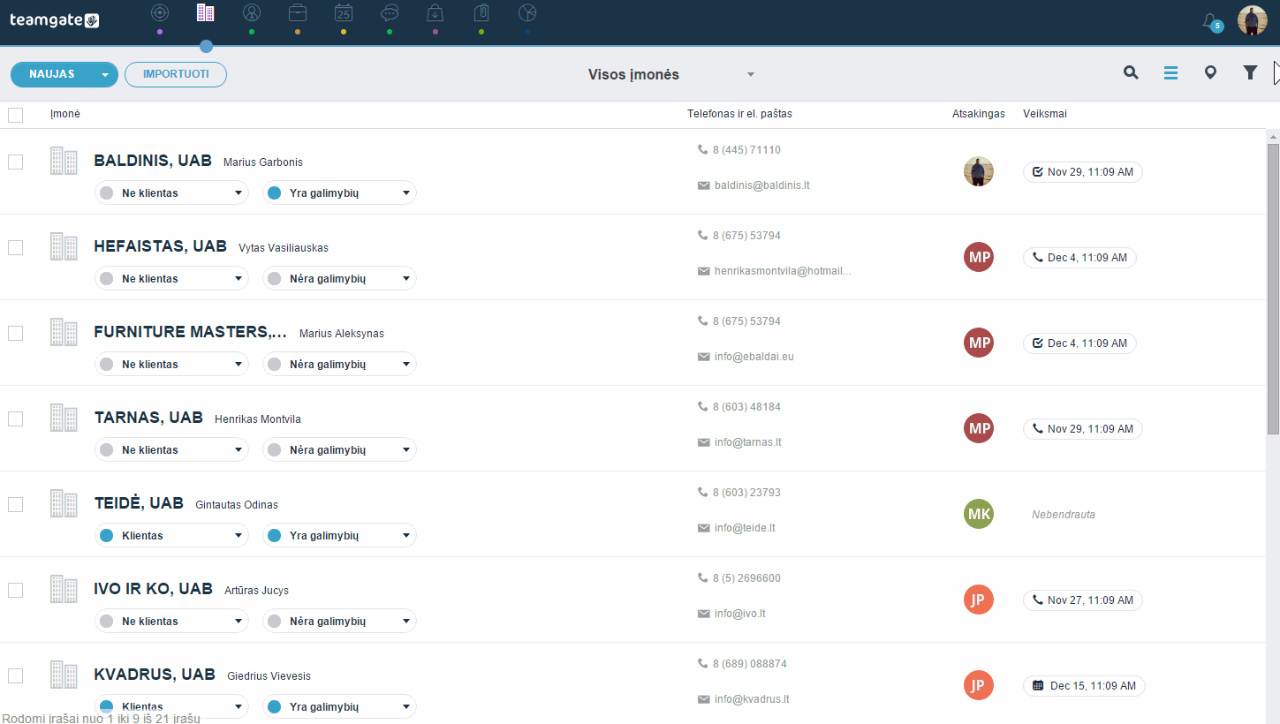The height and width of the screenshot is (724, 1280).
Task: Open TEIDĖ Klientas status dropdown
Action: (x=171, y=536)
